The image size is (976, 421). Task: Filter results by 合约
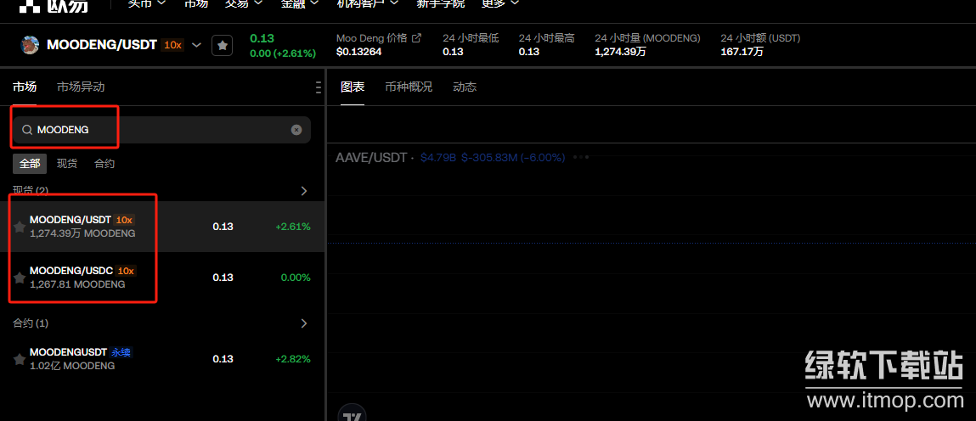tap(104, 163)
